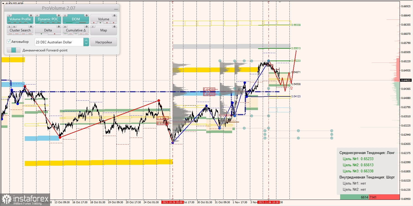Click the 0.66925 price axis label
413x206 pixels.
406,6
